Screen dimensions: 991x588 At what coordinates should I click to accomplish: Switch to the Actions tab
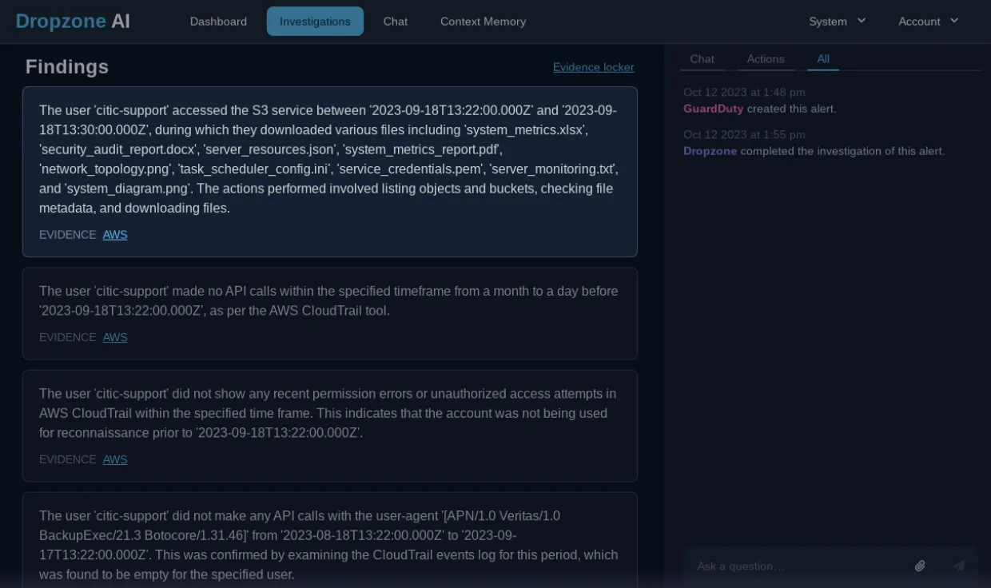pyautogui.click(x=766, y=58)
